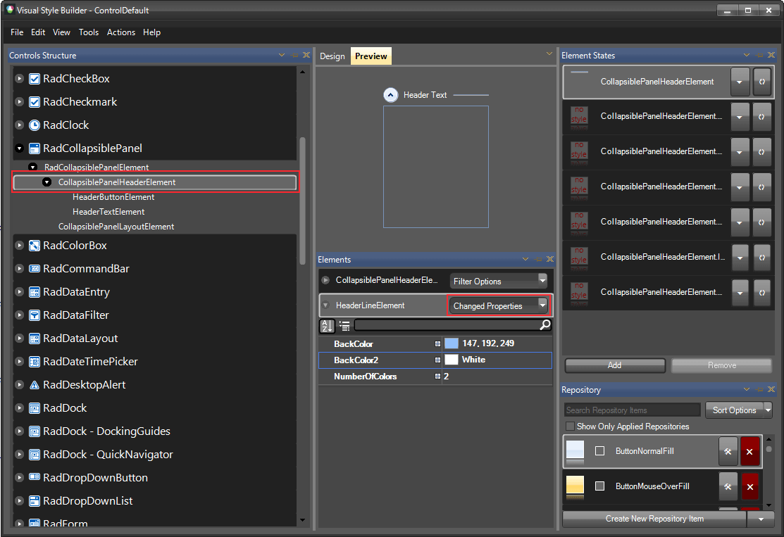Click the blue BackColor swatch
Screen dimensions: 784x537
coord(450,344)
